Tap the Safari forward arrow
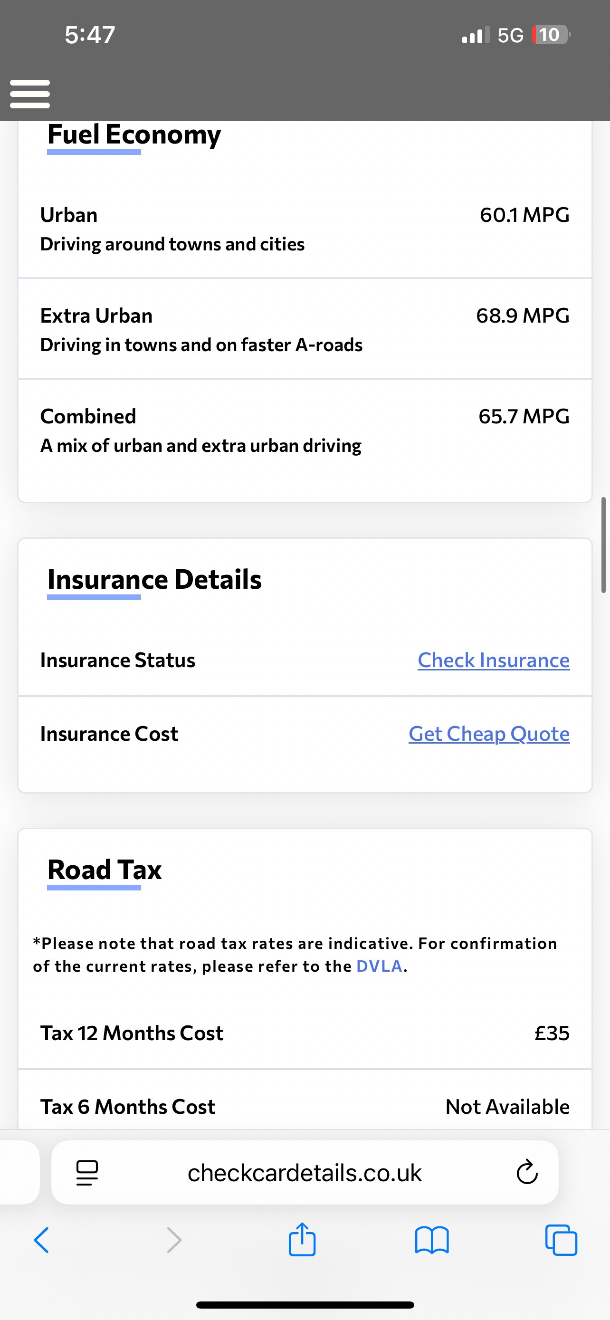The image size is (610, 1320). click(174, 1240)
